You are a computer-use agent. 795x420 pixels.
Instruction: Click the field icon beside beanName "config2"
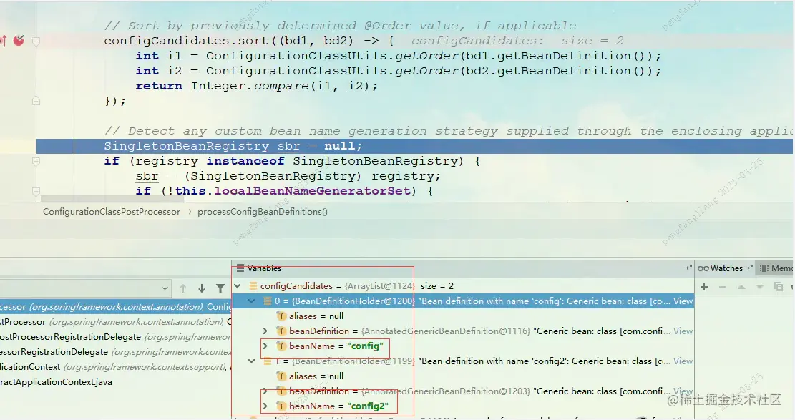click(x=281, y=406)
